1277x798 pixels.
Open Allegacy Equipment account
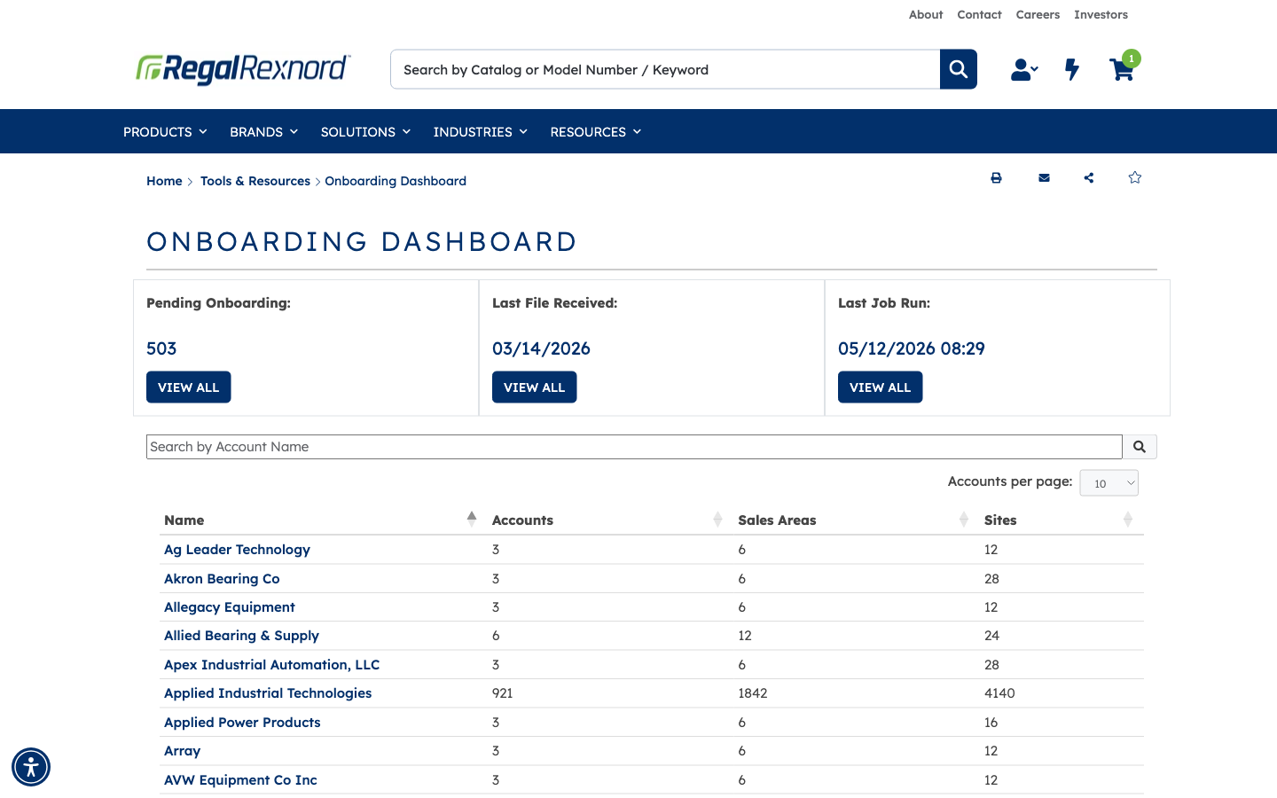(x=230, y=607)
